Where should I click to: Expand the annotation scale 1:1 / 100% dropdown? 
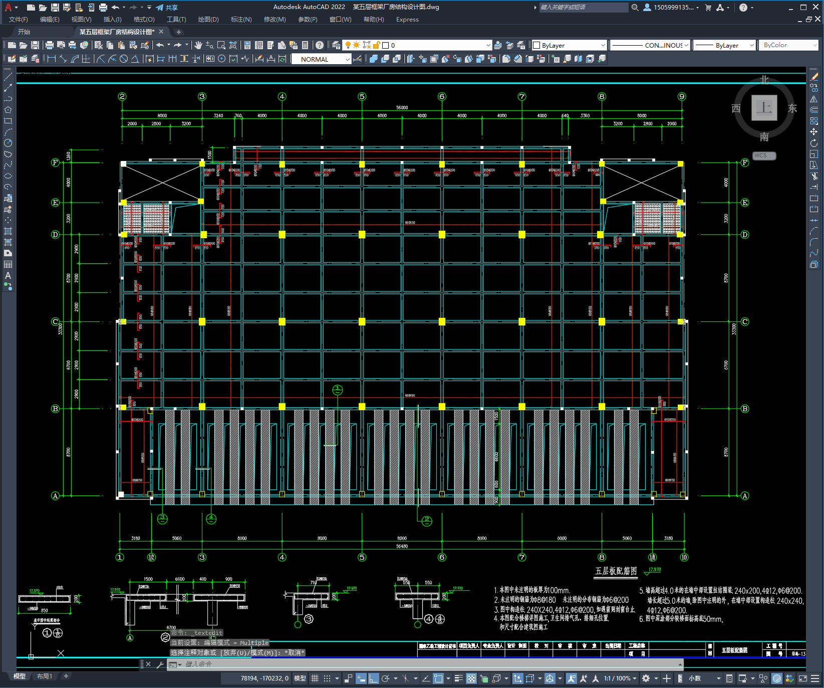620,678
